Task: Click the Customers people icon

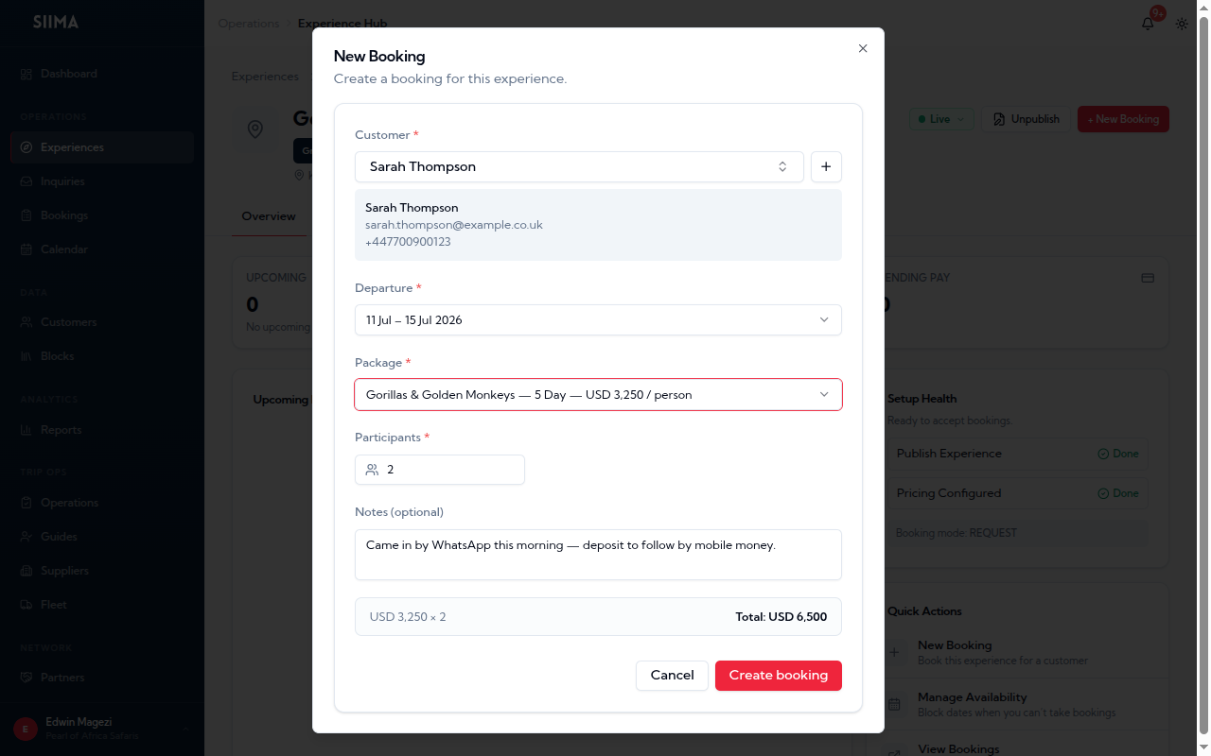Action: [x=26, y=322]
